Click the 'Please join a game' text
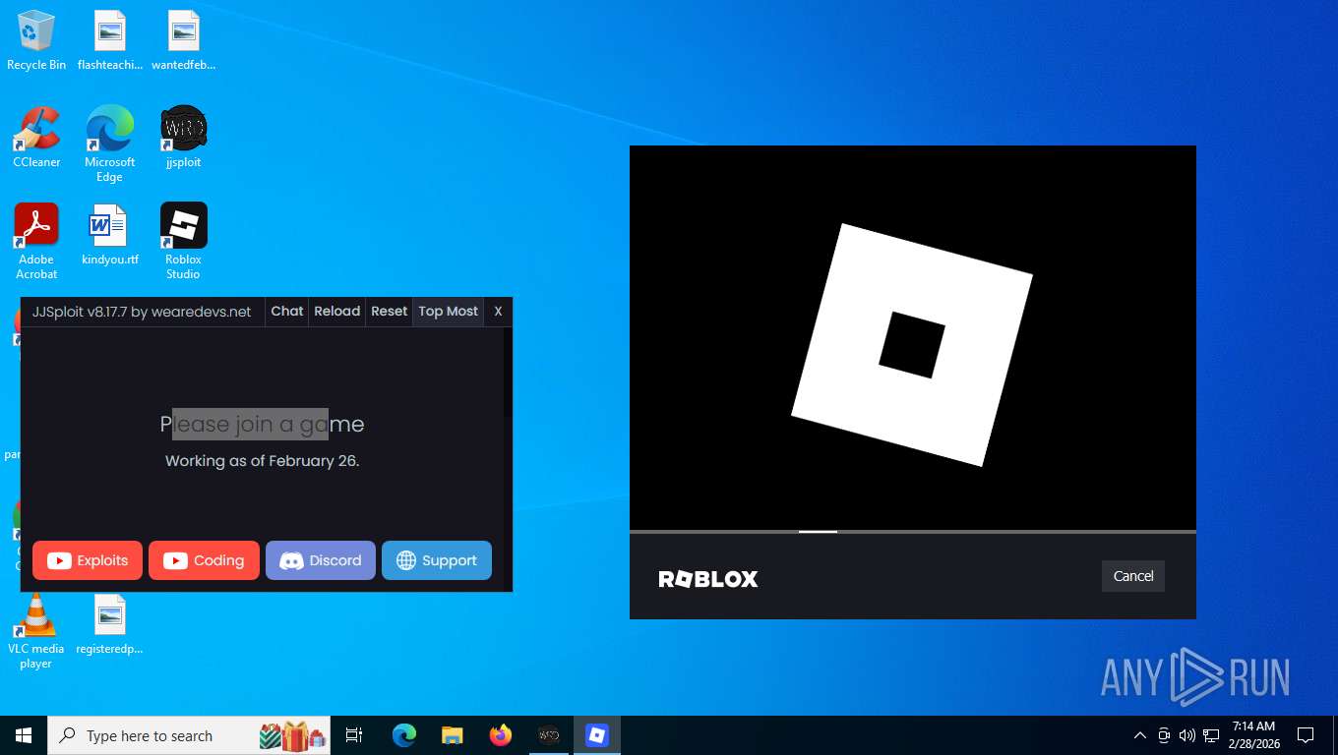This screenshot has height=755, width=1338. (x=263, y=425)
